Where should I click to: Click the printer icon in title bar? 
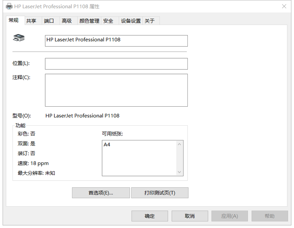coord(9,7)
